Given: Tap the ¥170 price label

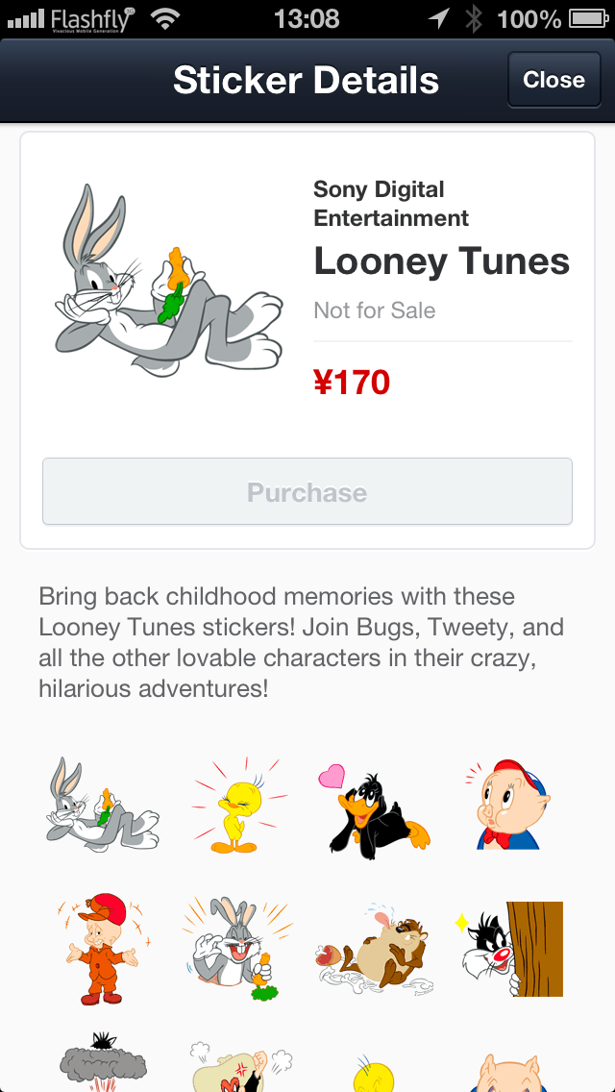Looking at the screenshot, I should [x=352, y=383].
